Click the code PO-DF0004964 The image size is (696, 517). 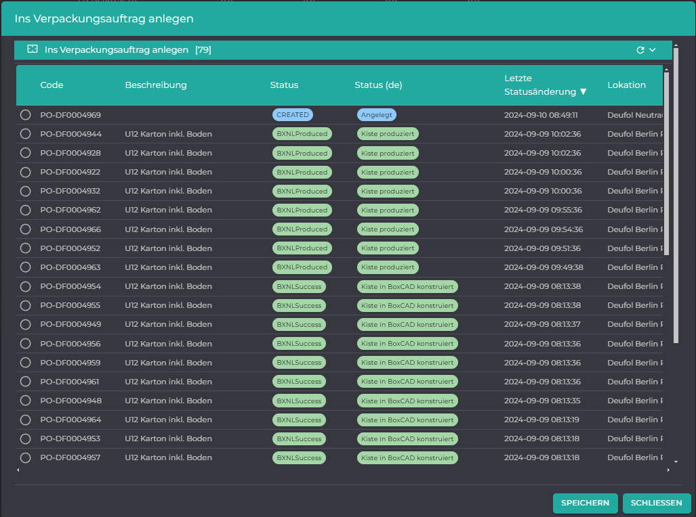point(70,420)
